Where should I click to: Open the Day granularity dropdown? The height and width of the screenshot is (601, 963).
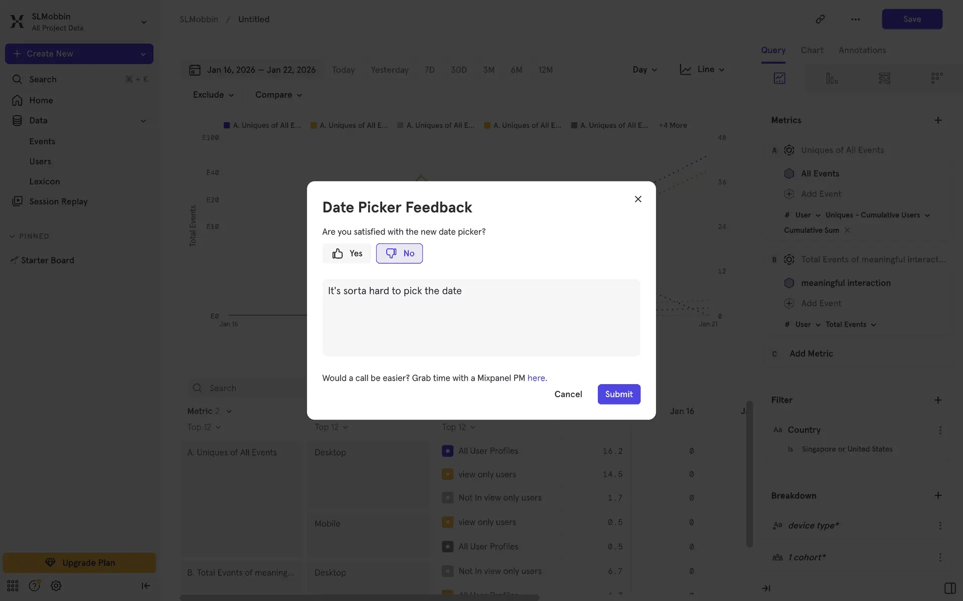645,70
